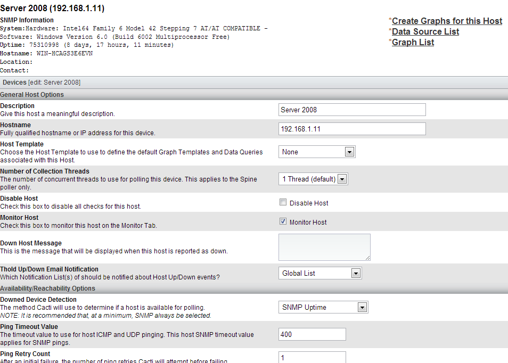
Task: Click the Ping Retry Count field
Action: [312, 358]
